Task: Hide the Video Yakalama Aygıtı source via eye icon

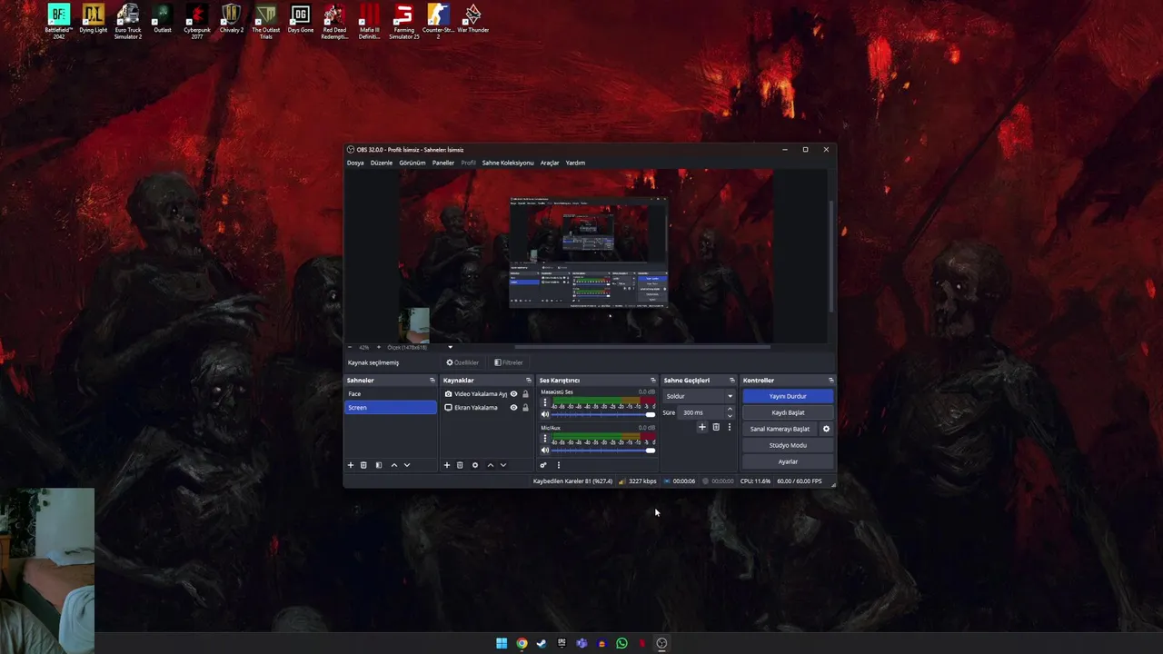Action: (513, 394)
